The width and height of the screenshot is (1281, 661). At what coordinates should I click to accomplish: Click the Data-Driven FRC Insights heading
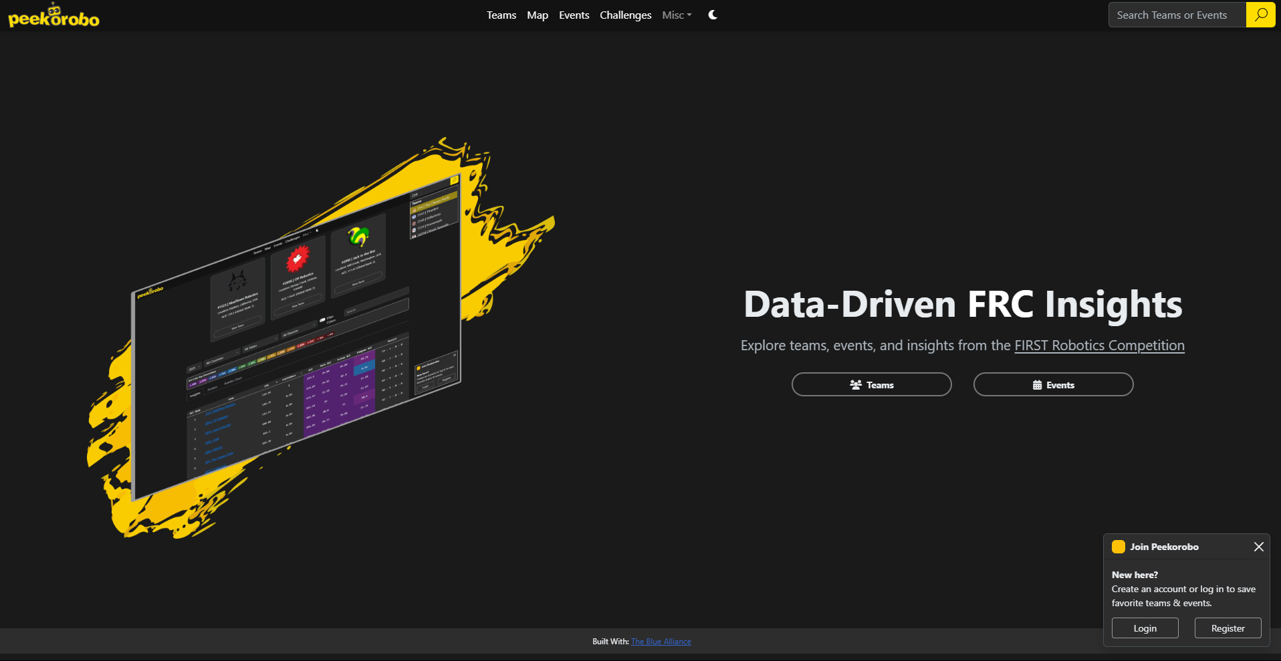click(x=963, y=305)
